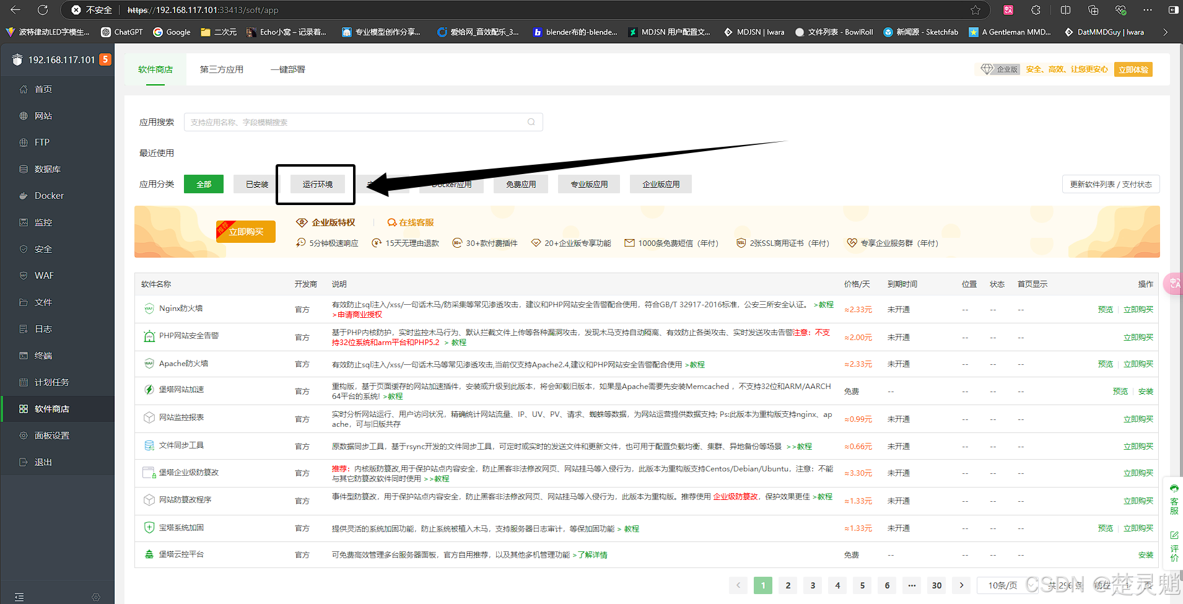Bookmark this page with the star icon
The width and height of the screenshot is (1183, 604).
click(976, 10)
